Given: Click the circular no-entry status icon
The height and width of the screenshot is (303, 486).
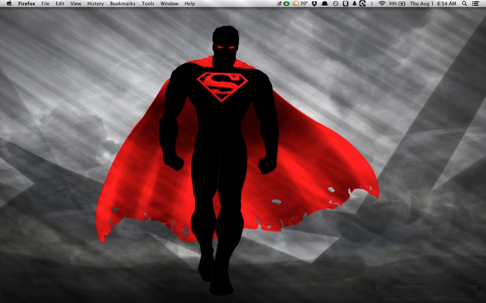Looking at the screenshot, I should (335, 4).
